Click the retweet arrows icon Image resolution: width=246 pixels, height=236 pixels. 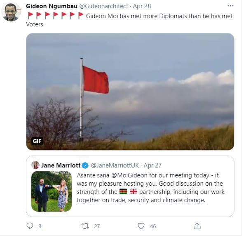point(85,226)
